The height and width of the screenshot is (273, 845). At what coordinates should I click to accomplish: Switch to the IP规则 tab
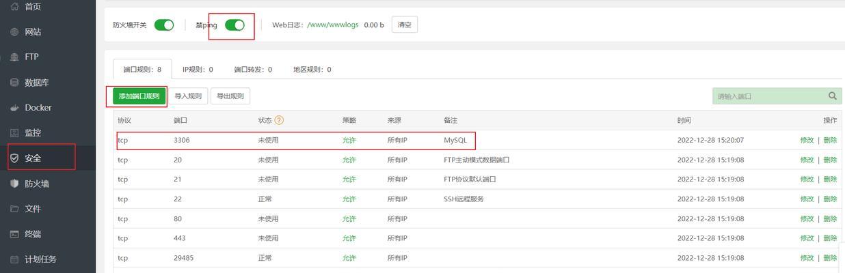(x=198, y=70)
